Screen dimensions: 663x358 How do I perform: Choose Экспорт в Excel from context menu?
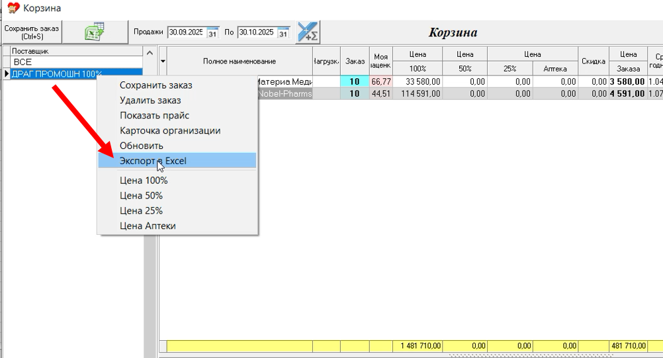click(x=153, y=161)
